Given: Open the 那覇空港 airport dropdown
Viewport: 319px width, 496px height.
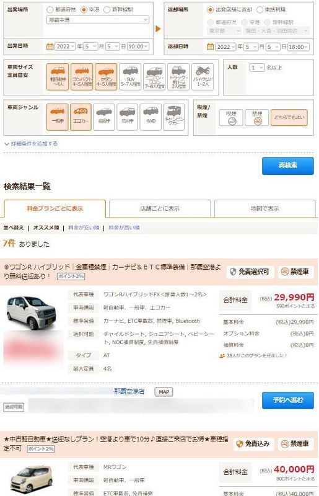Looking at the screenshot, I should [98, 20].
